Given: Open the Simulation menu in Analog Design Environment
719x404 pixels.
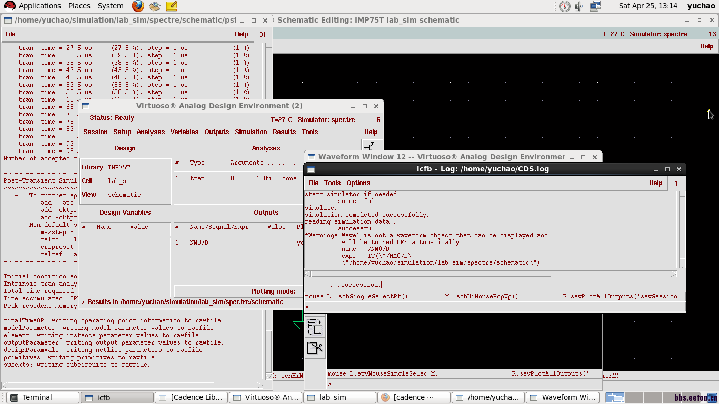Looking at the screenshot, I should [251, 132].
